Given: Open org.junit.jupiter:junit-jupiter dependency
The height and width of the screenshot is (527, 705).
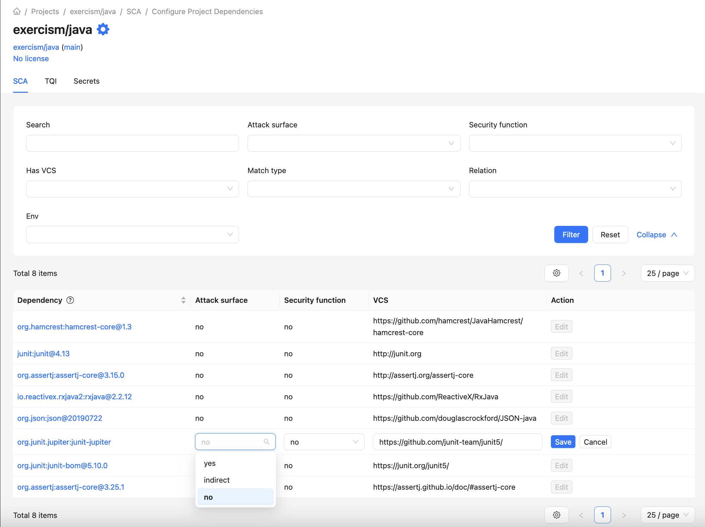Looking at the screenshot, I should [64, 442].
